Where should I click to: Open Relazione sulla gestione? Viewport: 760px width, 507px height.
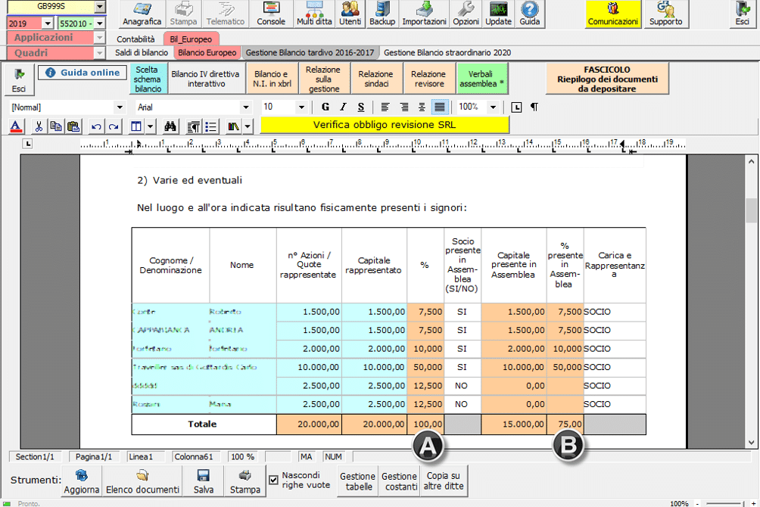point(323,79)
